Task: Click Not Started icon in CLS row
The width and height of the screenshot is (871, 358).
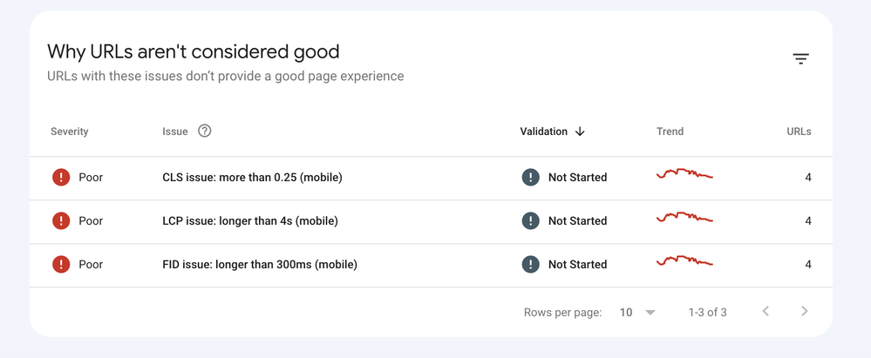Action: [530, 178]
